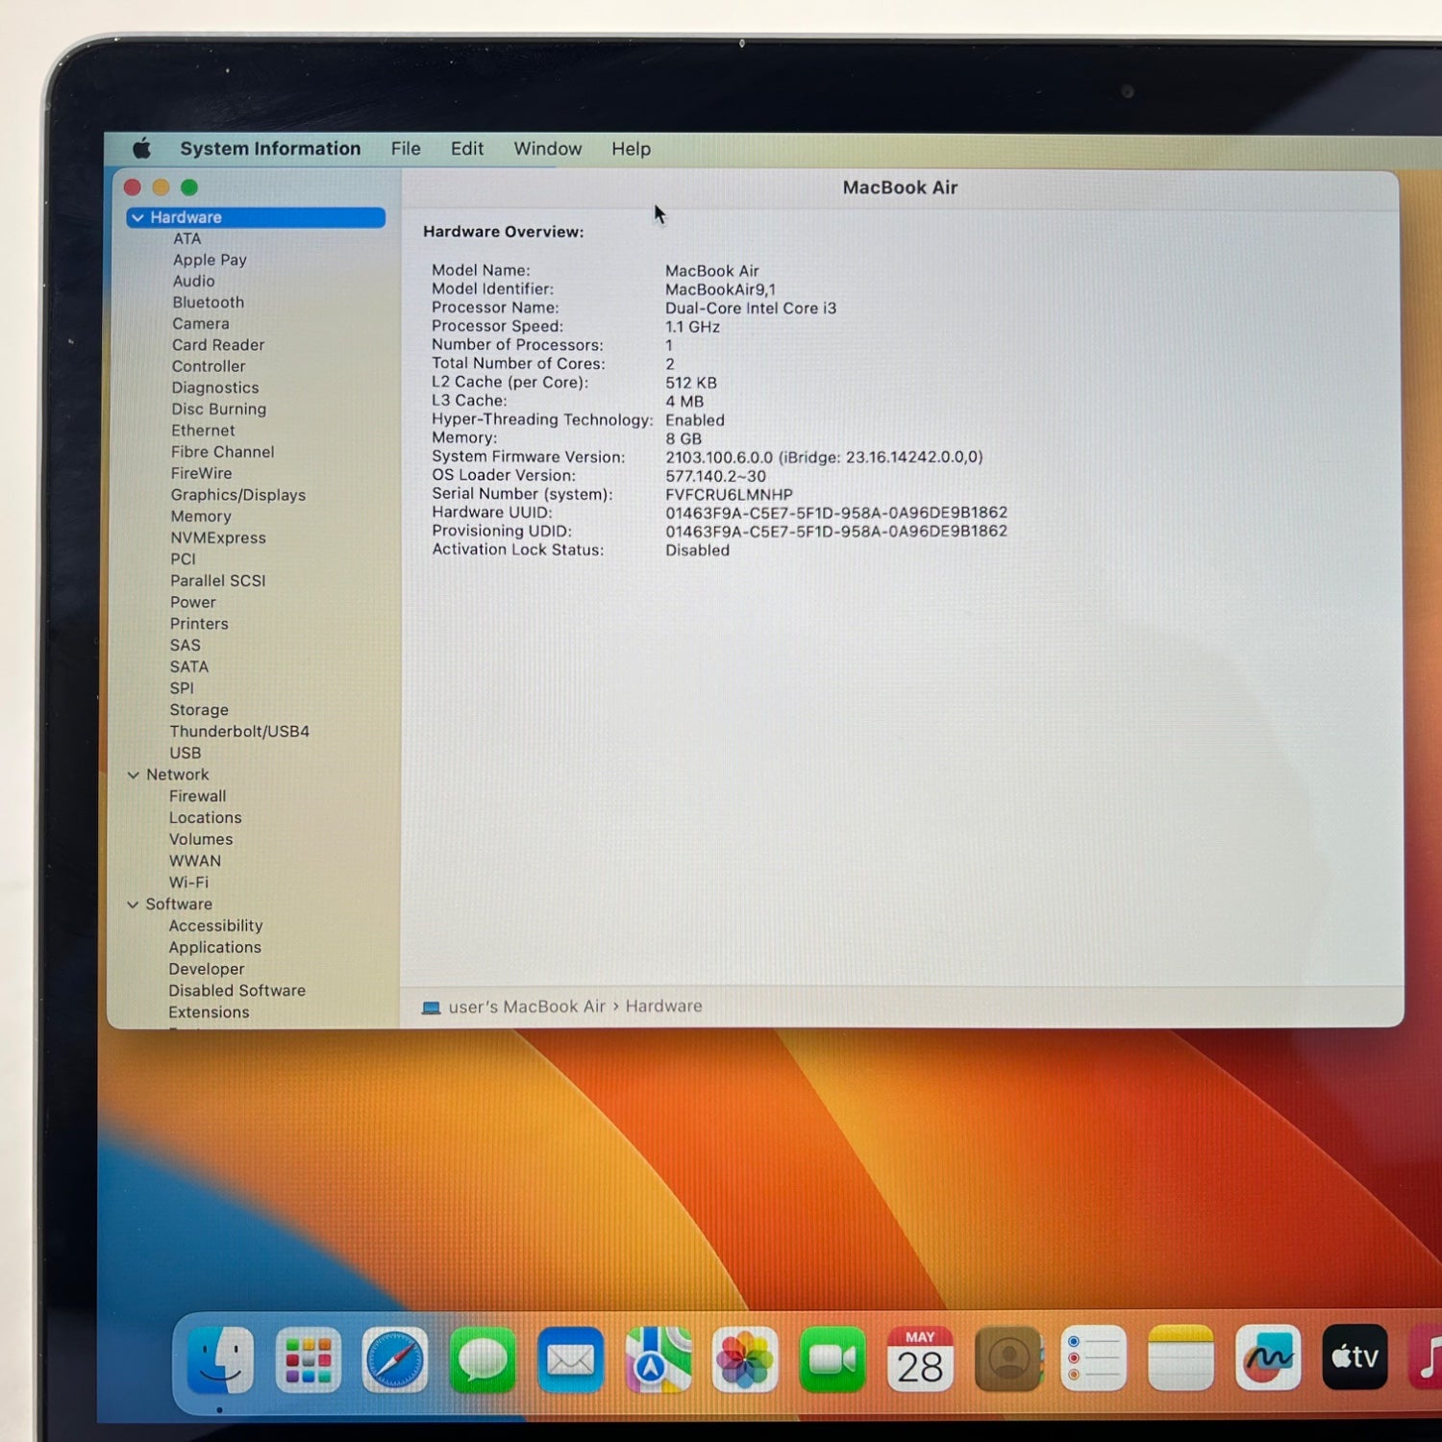Choose Controller in the hardware list
This screenshot has height=1442, width=1442.
click(x=209, y=366)
